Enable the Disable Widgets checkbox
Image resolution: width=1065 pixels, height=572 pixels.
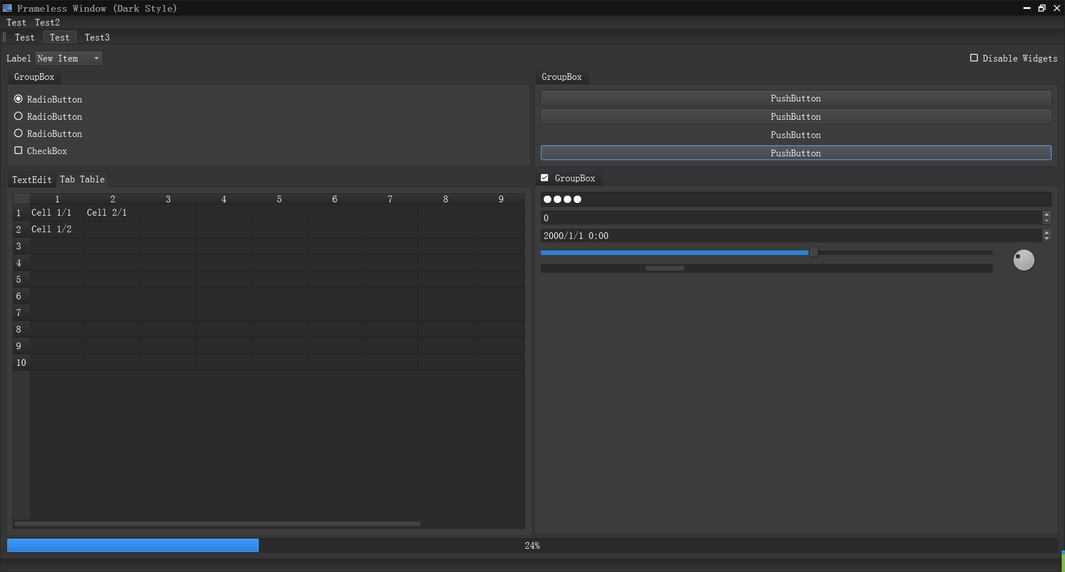pos(975,58)
